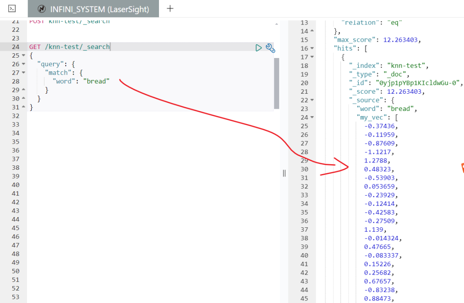Click the editor vertical scrollbar thumb

pos(277,83)
